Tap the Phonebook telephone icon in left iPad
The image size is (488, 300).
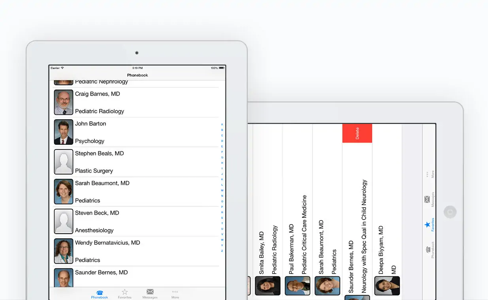pyautogui.click(x=100, y=293)
